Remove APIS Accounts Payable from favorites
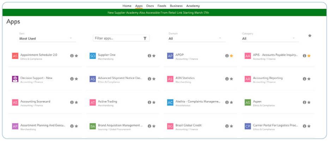Image resolution: width=329 pixels, height=141 pixels. pos(309,56)
